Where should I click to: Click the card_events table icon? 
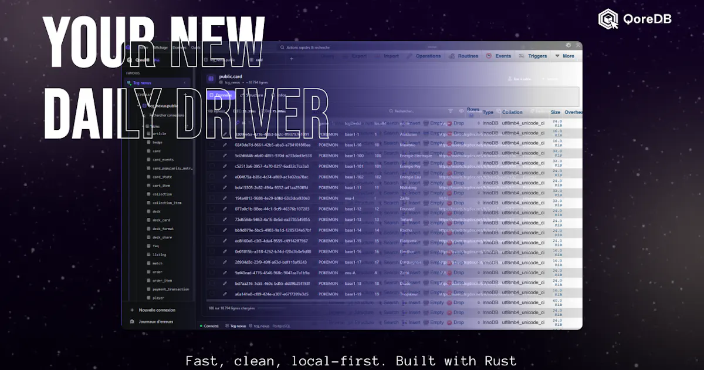148,160
